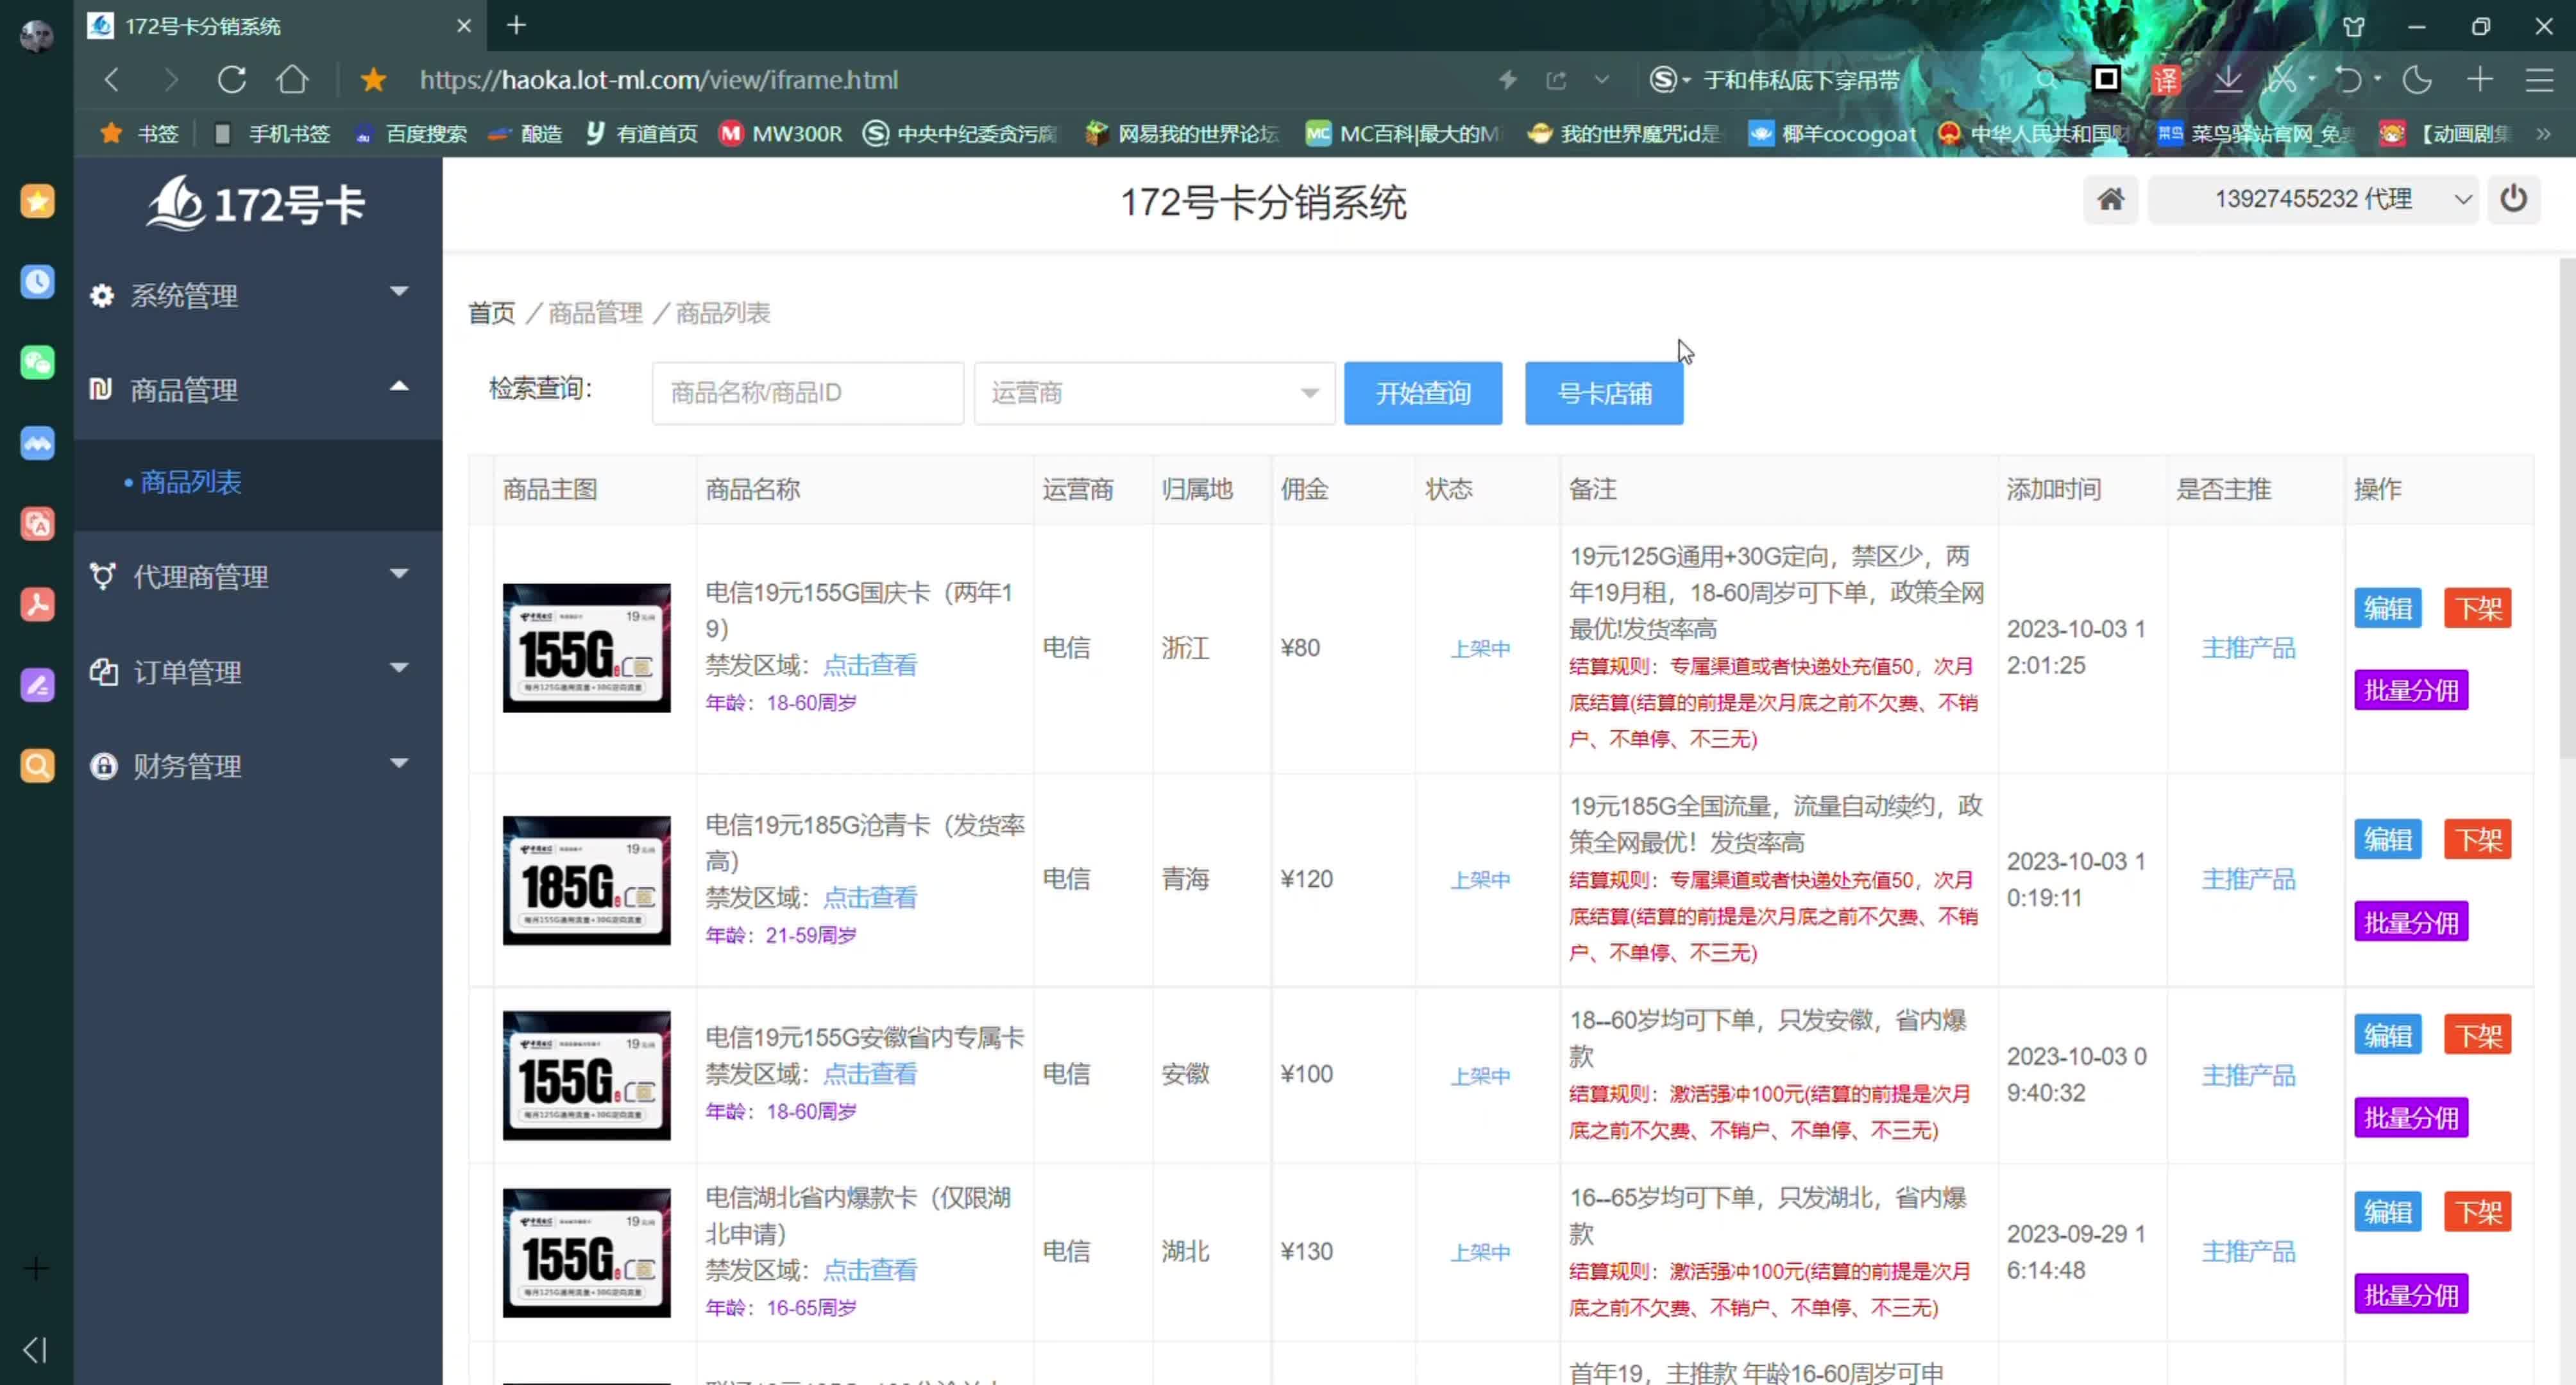Viewport: 2576px width, 1385px height.
Task: Click the 号卡店铺 button
Action: [x=1603, y=393]
